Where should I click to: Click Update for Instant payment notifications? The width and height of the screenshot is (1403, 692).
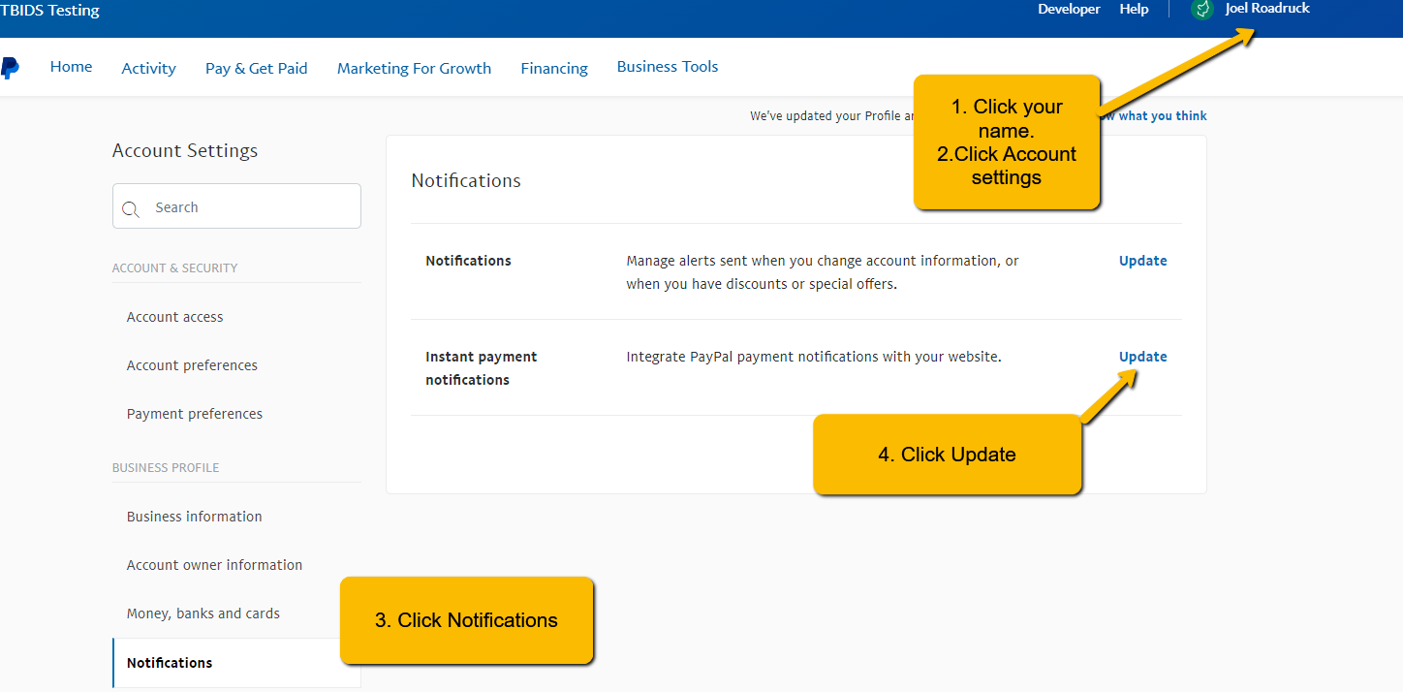1143,357
